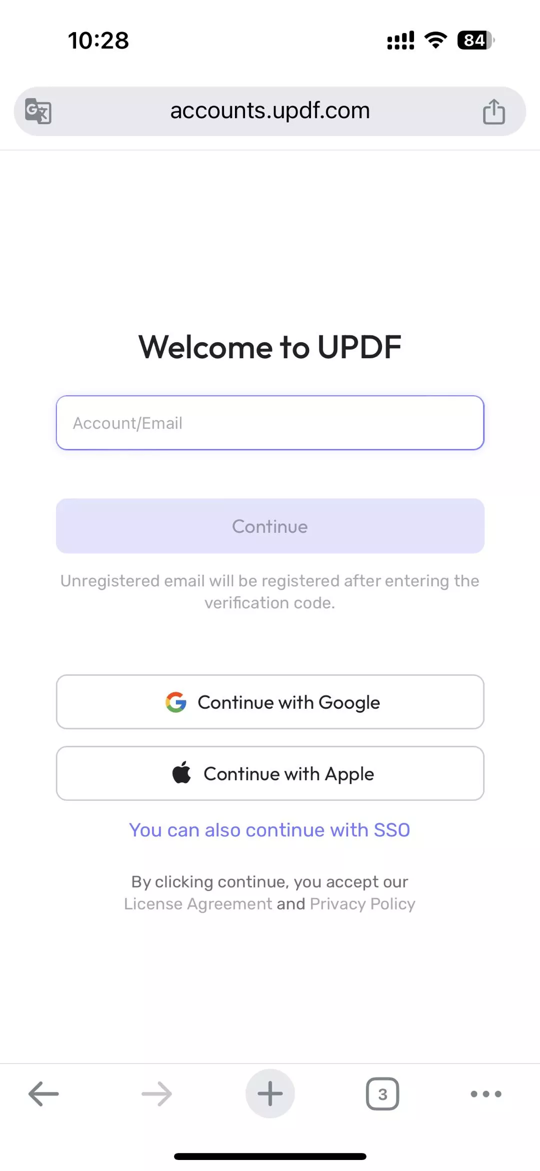Follow the continue with SSO link
The width and height of the screenshot is (540, 1171).
(269, 830)
